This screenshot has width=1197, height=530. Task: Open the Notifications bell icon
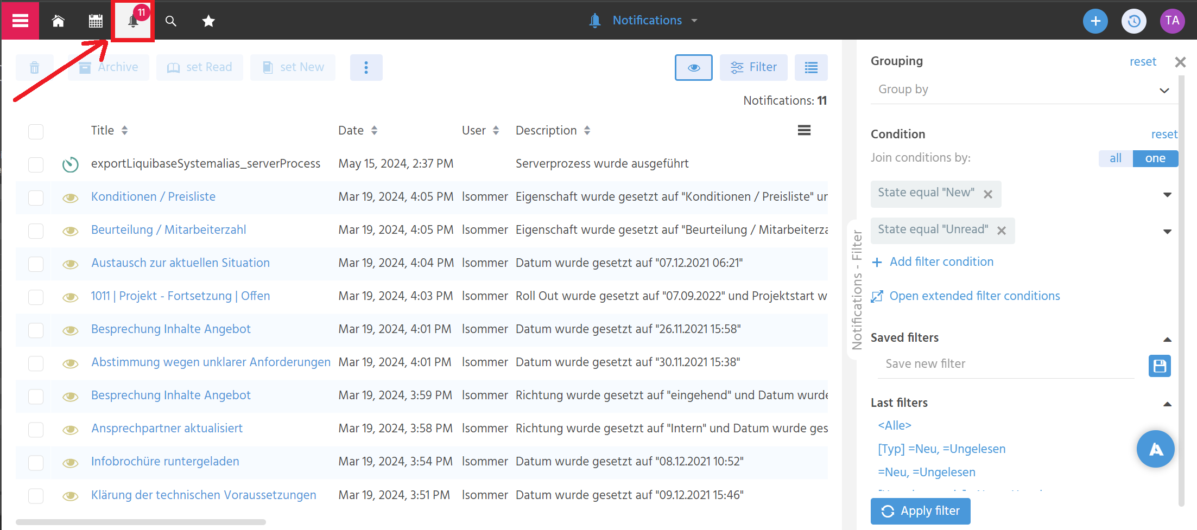[x=133, y=22]
